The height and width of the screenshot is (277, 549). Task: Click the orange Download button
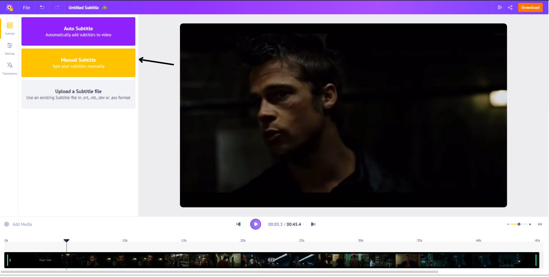530,8
